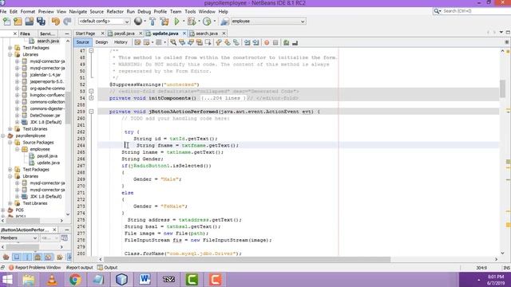Click the Last Edit icon in editor toolbar
This screenshot has height=287, width=511.
tap(137, 42)
